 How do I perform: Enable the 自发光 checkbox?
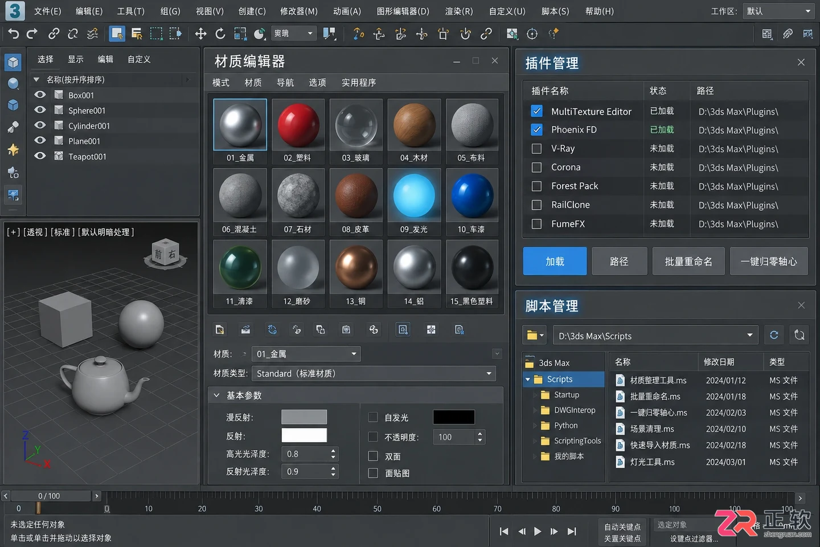[x=373, y=418]
